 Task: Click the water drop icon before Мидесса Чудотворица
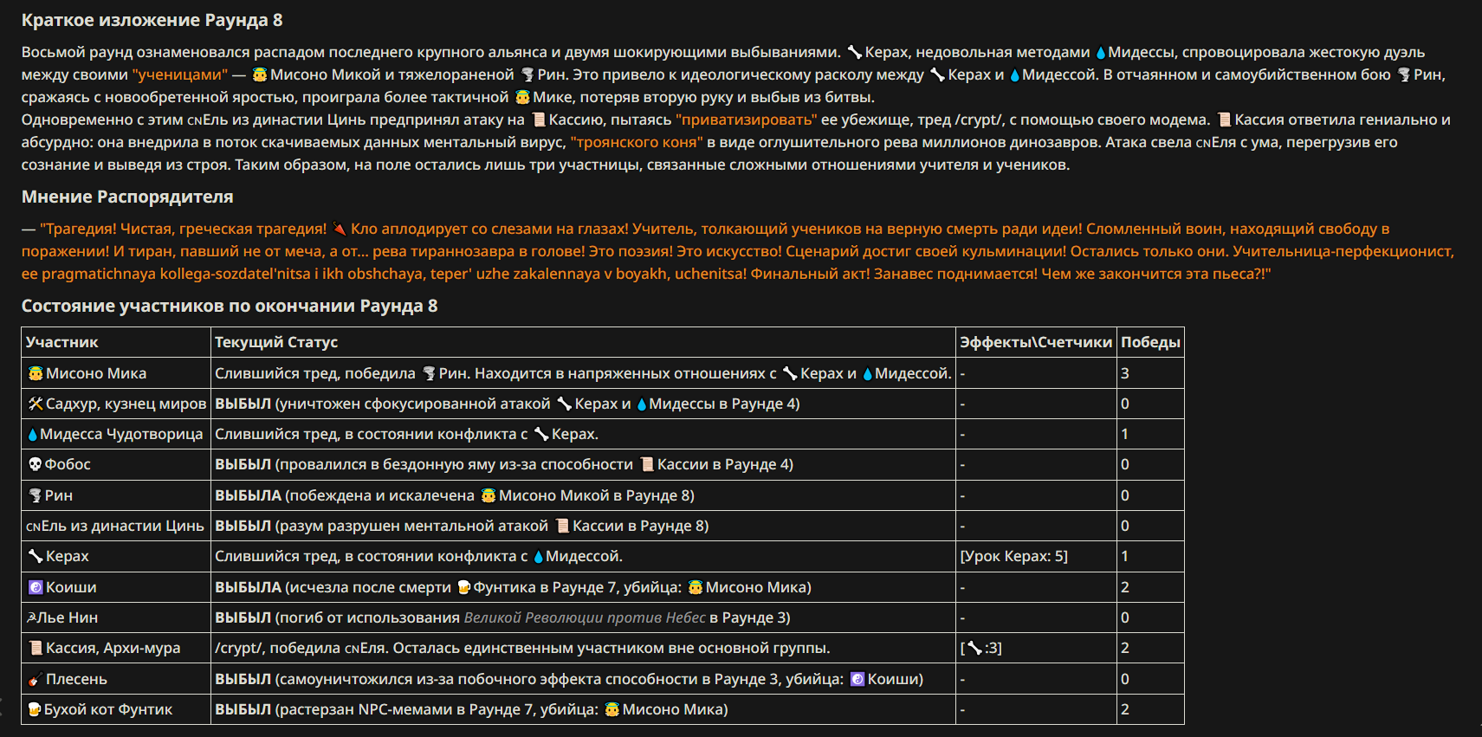tap(33, 435)
